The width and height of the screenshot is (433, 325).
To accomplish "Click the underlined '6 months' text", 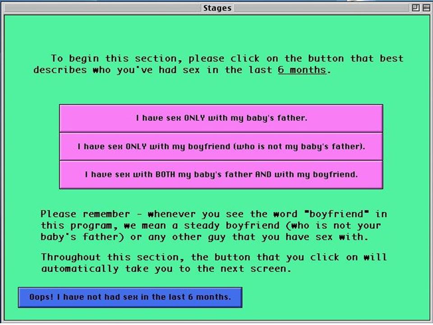I will (302, 70).
